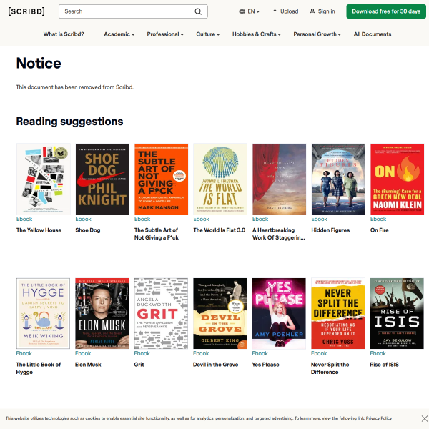429x429 pixels.
Task: Open the Hidden Figures cover
Action: pyautogui.click(x=338, y=179)
